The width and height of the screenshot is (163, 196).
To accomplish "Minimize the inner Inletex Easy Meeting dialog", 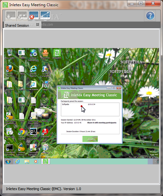I will 109,88.
